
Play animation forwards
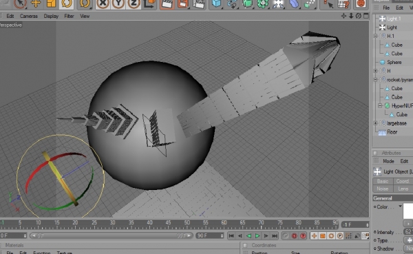point(257,236)
